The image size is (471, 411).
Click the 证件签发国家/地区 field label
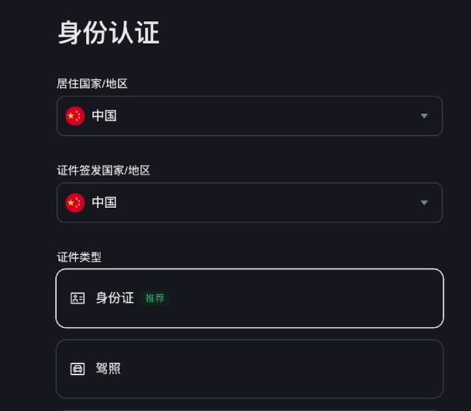pyautogui.click(x=103, y=170)
